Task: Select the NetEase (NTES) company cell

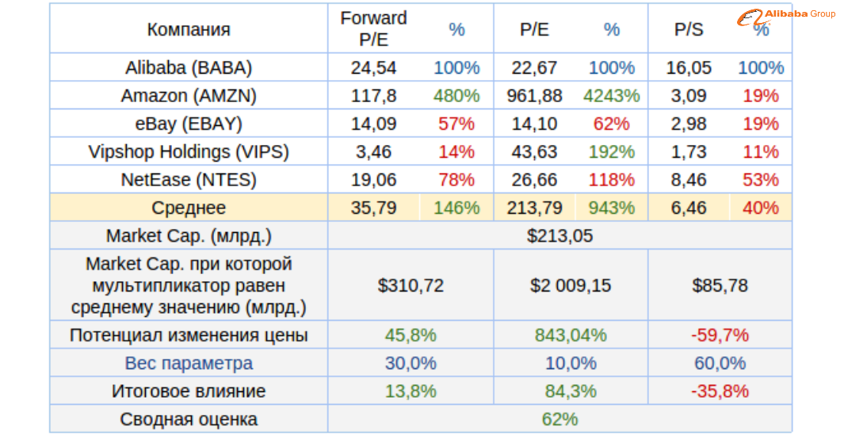Action: pos(189,180)
